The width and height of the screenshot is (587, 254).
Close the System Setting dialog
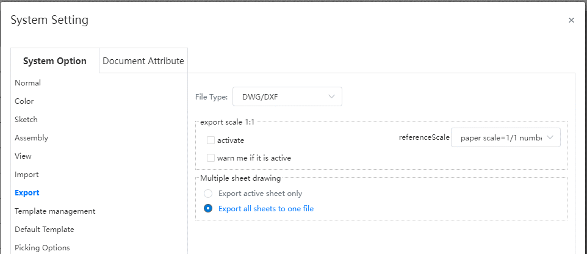pyautogui.click(x=571, y=20)
